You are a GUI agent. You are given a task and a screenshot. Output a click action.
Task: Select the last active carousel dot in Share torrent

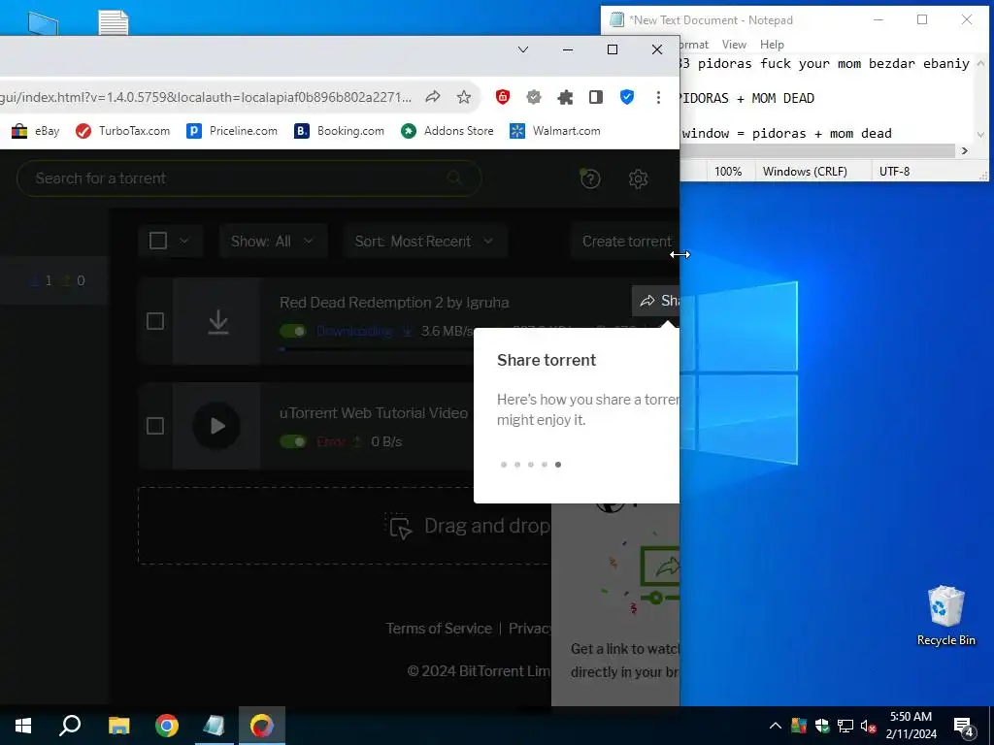click(558, 465)
